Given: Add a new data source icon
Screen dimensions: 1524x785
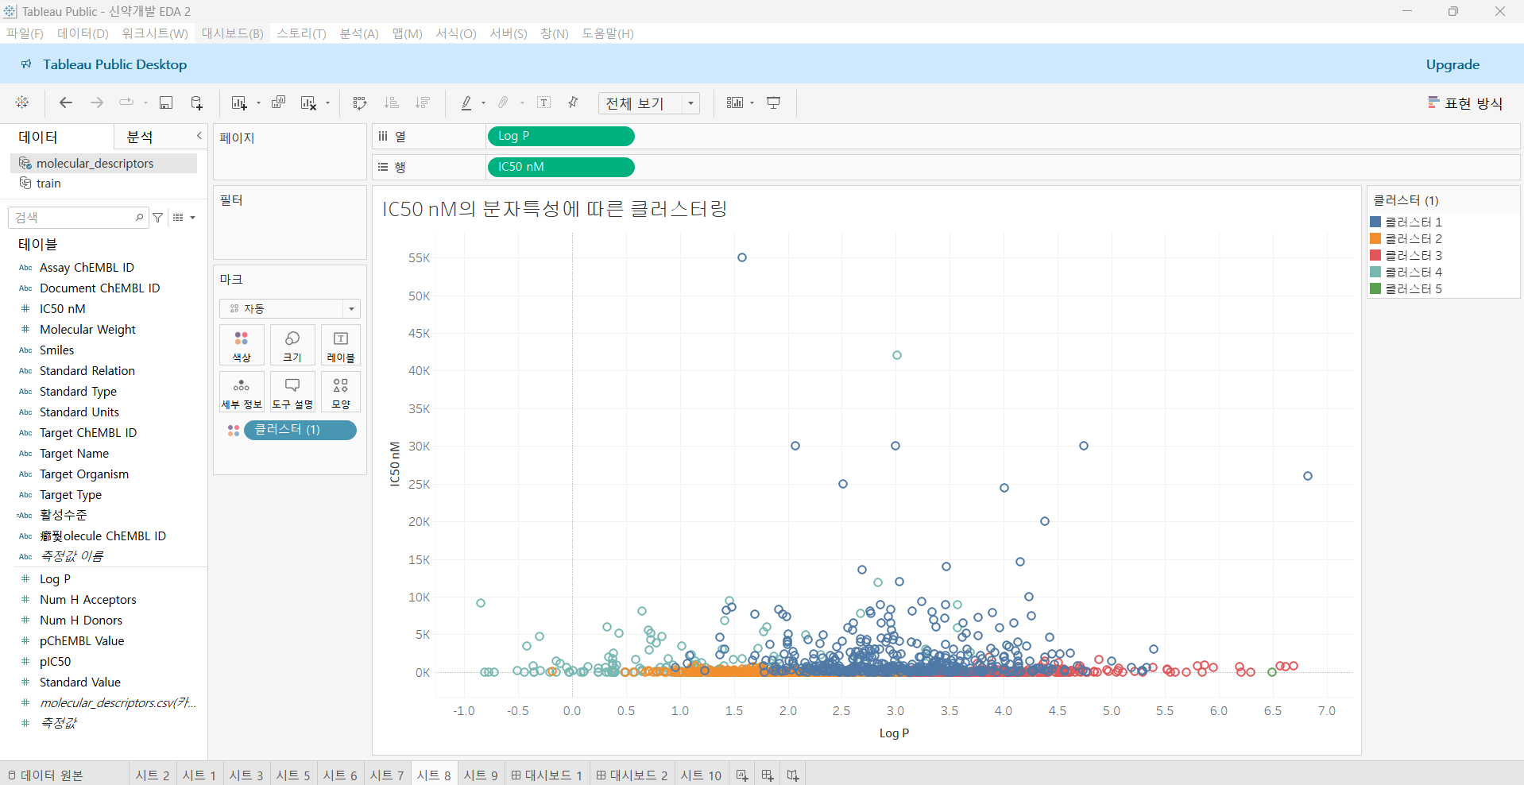Looking at the screenshot, I should click(x=197, y=102).
